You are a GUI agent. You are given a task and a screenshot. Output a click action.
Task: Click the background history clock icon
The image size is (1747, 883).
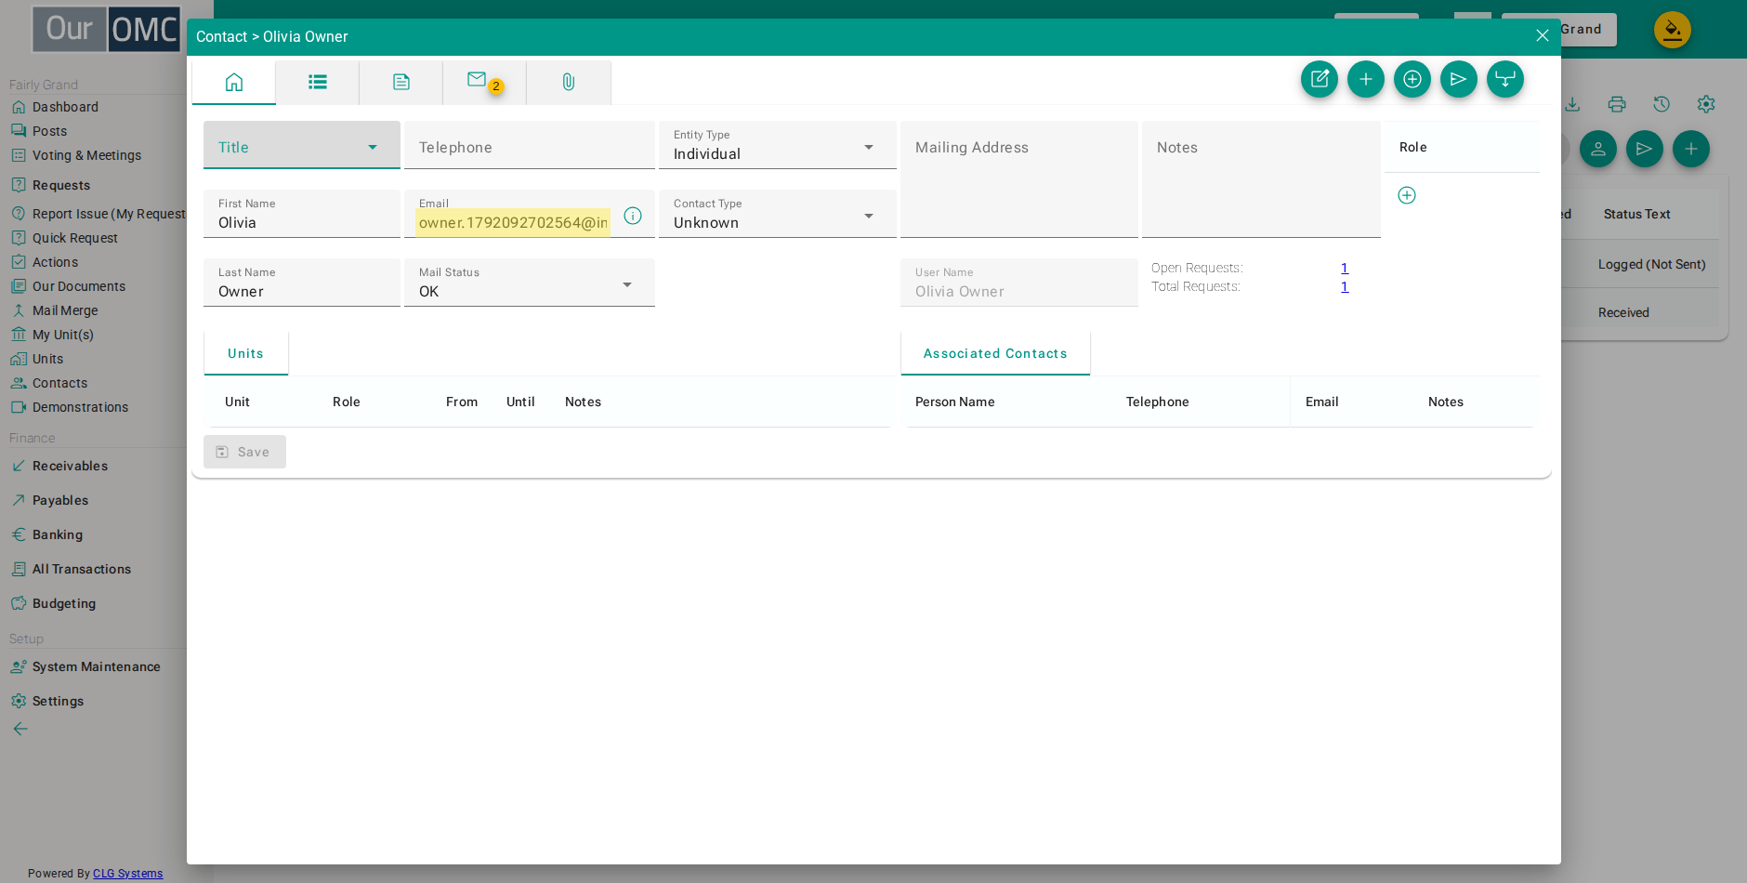tap(1662, 104)
